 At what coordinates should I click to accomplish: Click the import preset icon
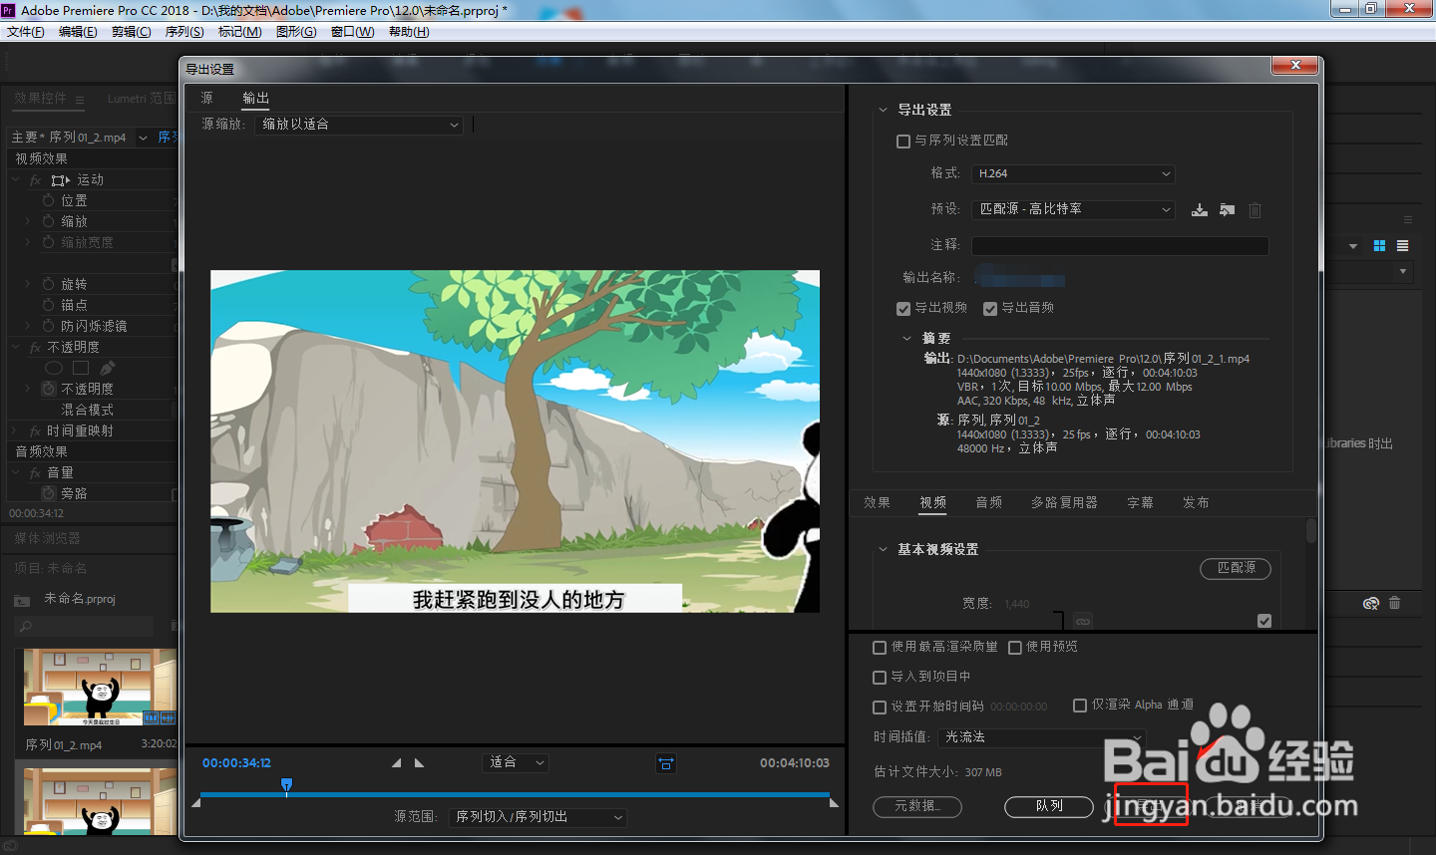(x=1228, y=210)
